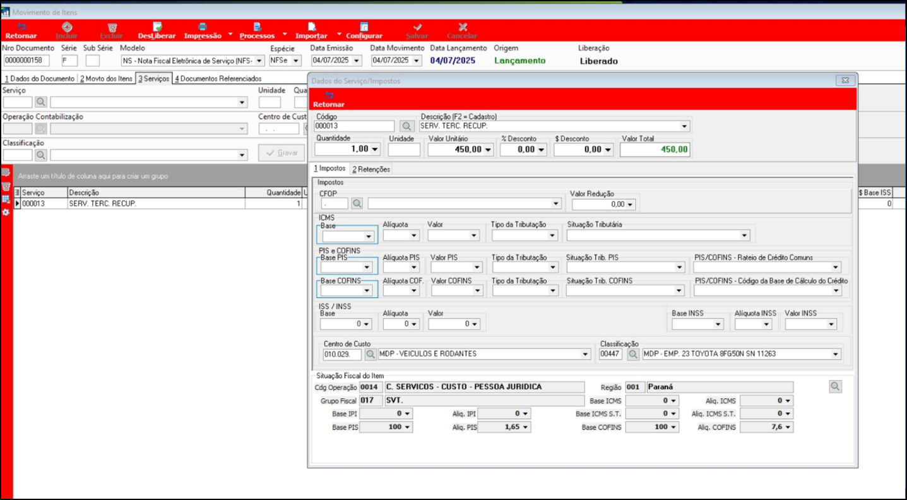Open the Impressão print toolbar icon
The height and width of the screenshot is (500, 907).
[203, 31]
